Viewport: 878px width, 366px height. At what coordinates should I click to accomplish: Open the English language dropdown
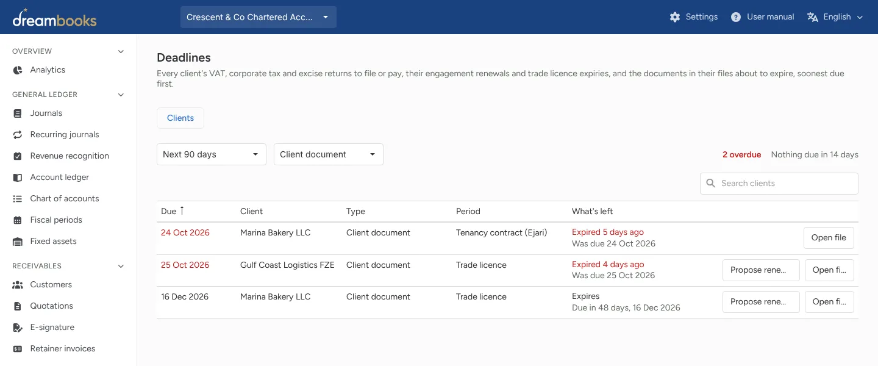(x=835, y=17)
